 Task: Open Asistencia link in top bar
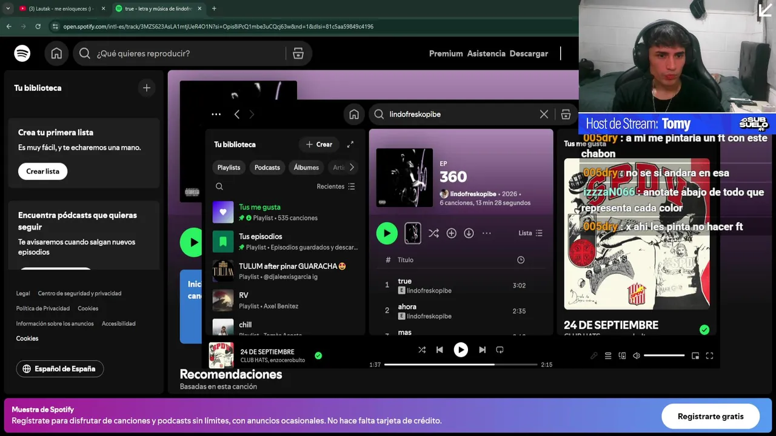tap(486, 53)
